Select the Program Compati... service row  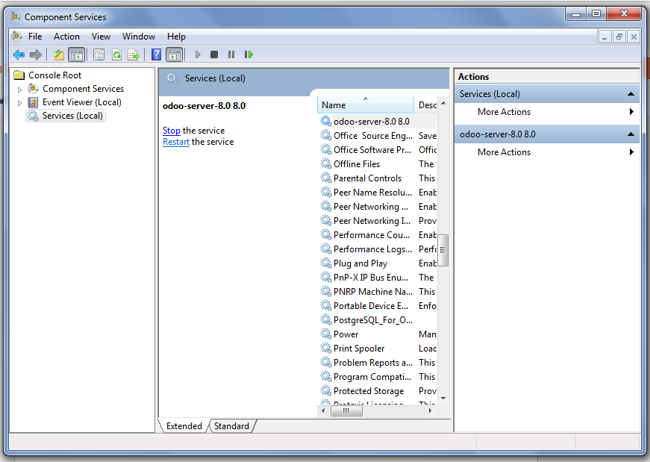(378, 377)
